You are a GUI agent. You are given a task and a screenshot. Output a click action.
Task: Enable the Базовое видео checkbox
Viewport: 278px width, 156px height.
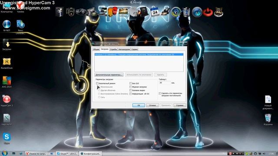coord(131,91)
